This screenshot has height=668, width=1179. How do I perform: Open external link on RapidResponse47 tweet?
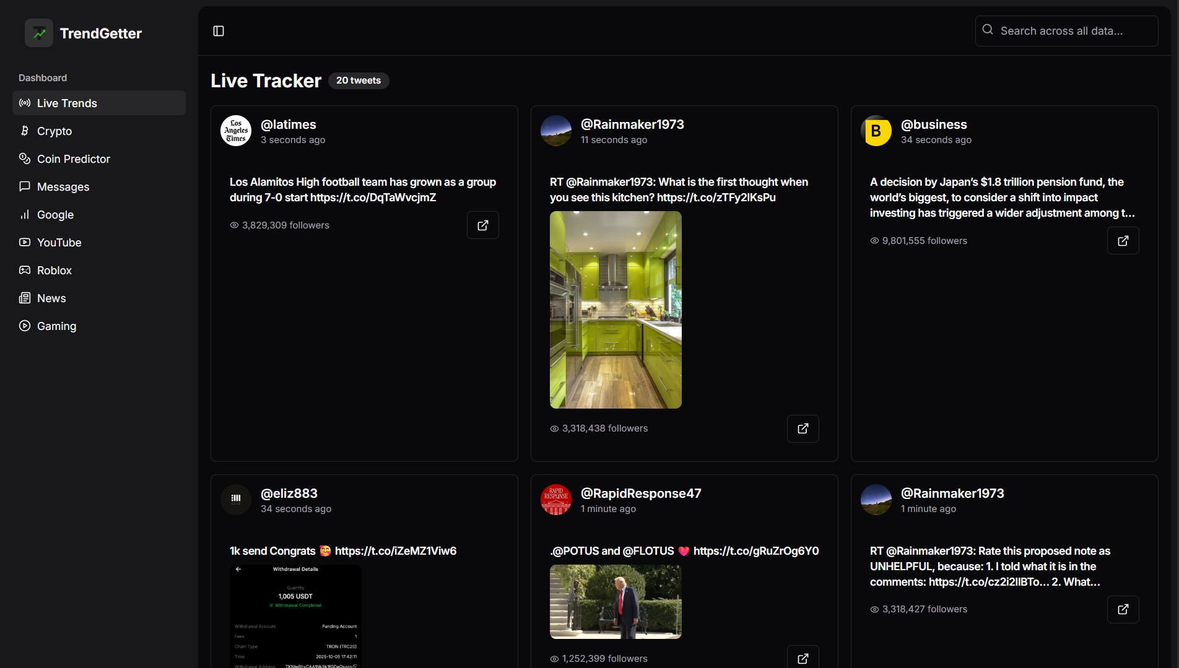click(x=803, y=658)
